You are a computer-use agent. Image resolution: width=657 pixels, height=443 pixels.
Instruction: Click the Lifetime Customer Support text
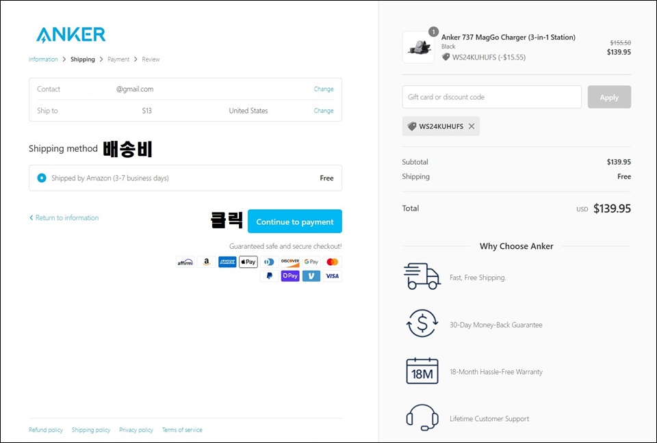click(x=489, y=418)
